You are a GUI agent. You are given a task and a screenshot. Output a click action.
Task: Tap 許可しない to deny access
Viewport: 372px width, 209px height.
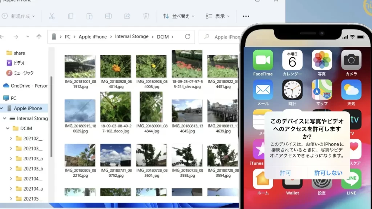328,173
